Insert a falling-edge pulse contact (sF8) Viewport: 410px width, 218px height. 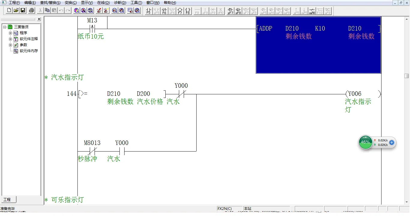point(238,11)
